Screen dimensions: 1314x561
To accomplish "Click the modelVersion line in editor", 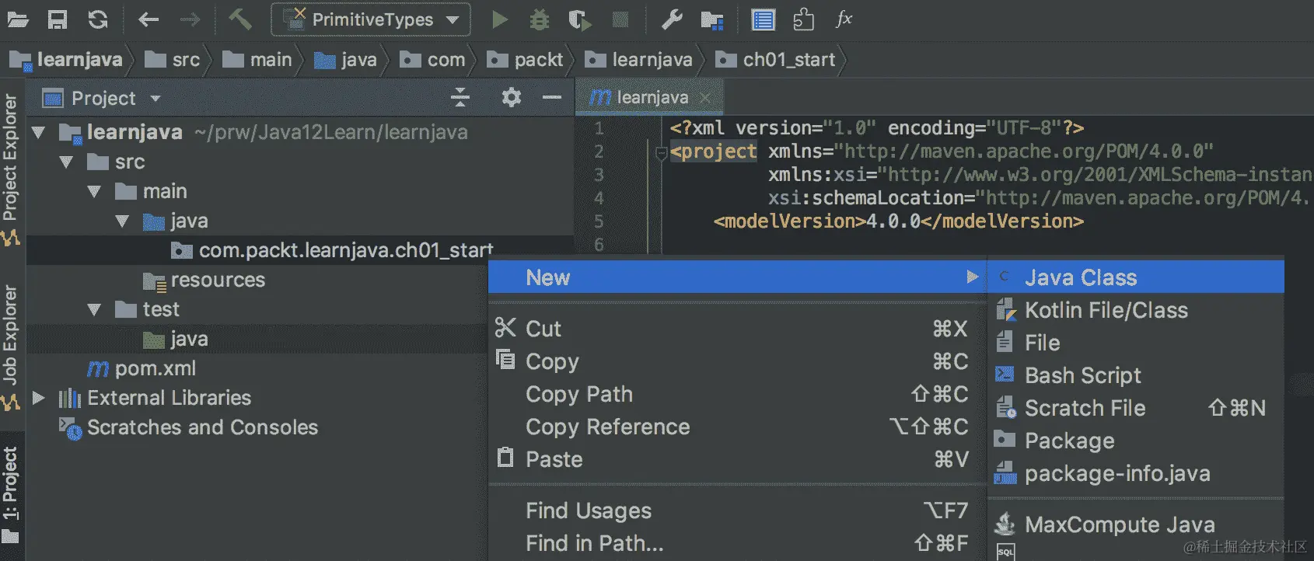I will point(898,221).
